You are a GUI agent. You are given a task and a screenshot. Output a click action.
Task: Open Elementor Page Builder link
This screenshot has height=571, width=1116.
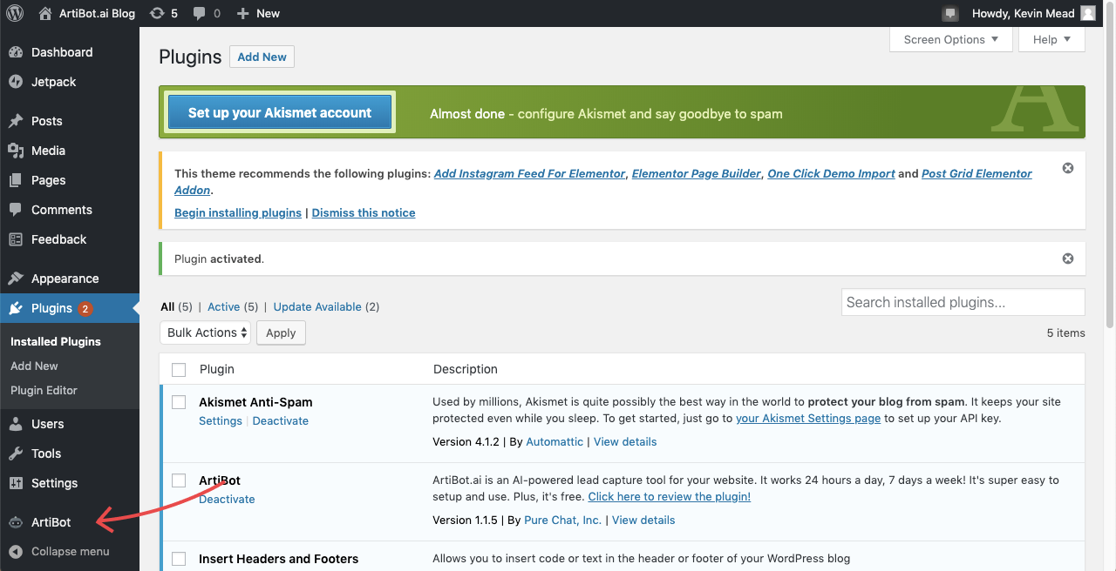coord(697,173)
